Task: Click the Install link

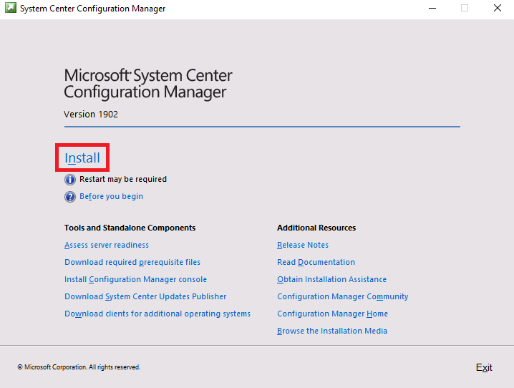Action: [x=82, y=157]
